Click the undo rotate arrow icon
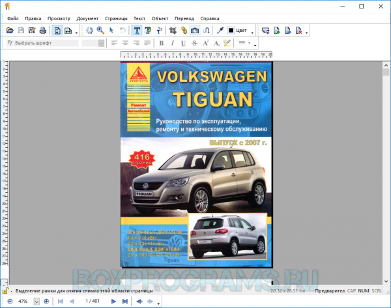Viewport: 391px width, 308px height. coord(123,31)
